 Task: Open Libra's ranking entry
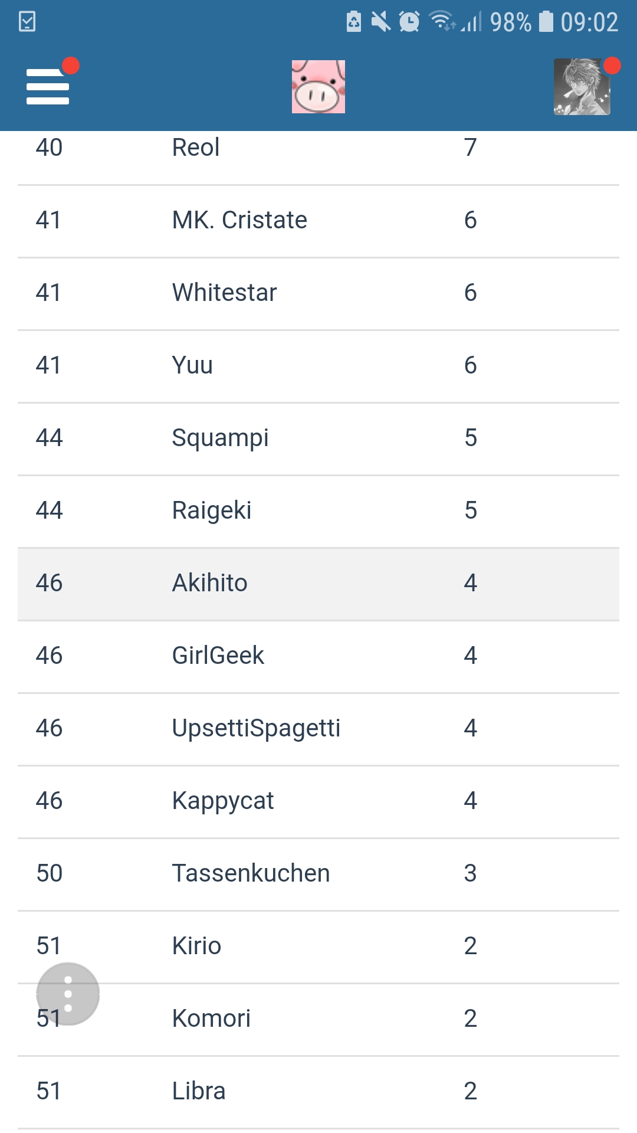point(318,1092)
